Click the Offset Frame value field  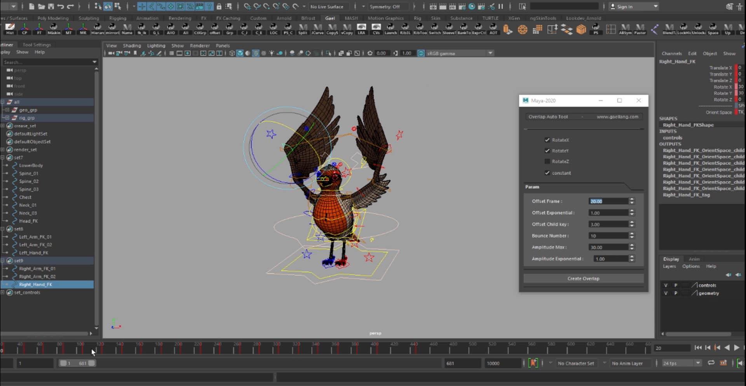pos(608,201)
